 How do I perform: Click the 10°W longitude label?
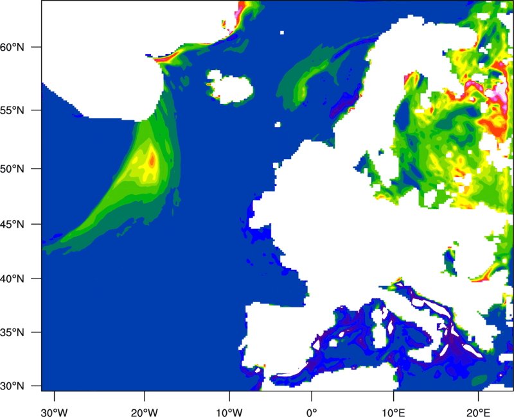point(229,413)
